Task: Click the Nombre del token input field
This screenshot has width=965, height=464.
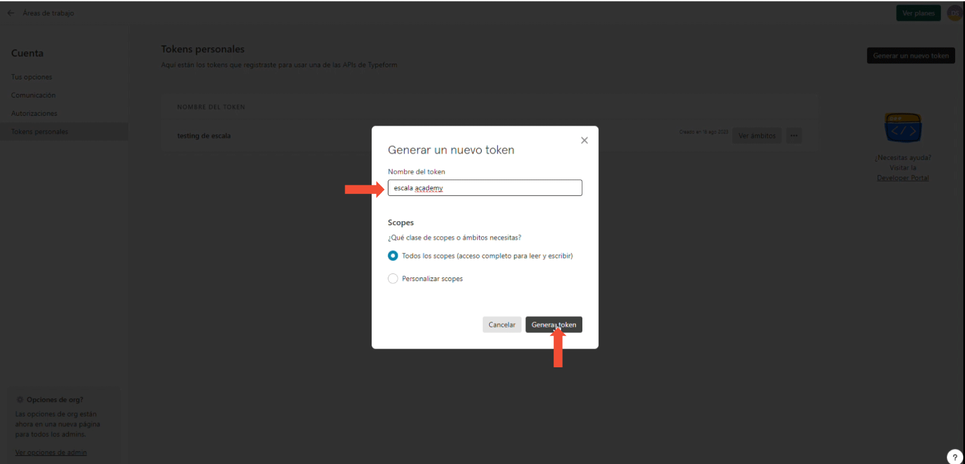Action: coord(485,188)
